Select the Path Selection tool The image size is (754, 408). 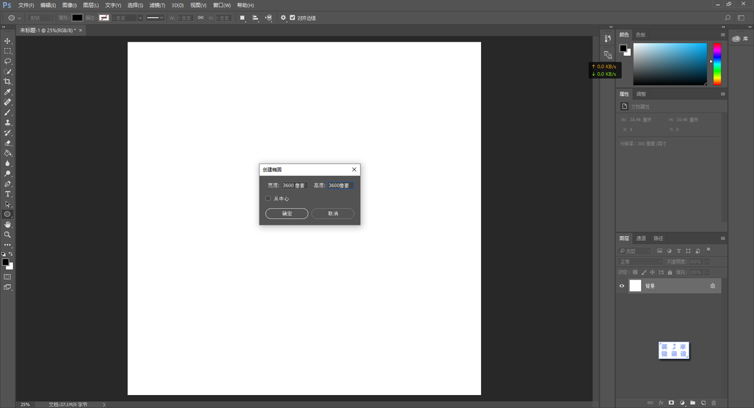click(x=7, y=204)
